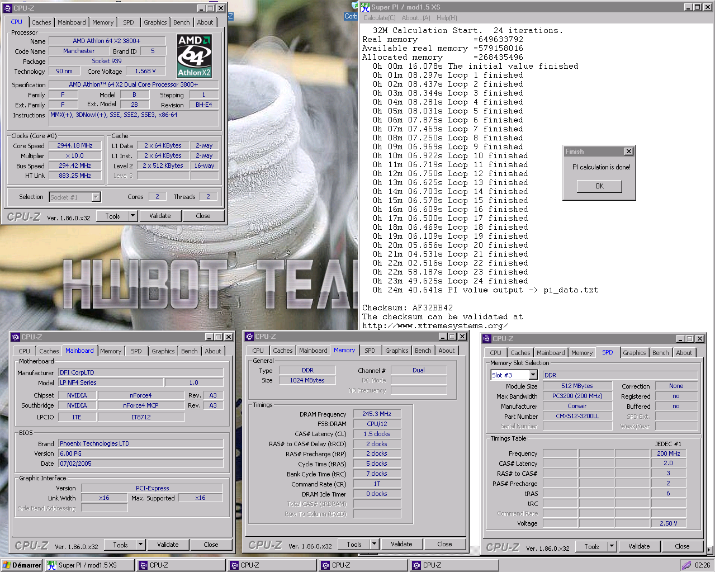Open the Caches tab in the CPU window
715x572 pixels.
click(x=41, y=22)
